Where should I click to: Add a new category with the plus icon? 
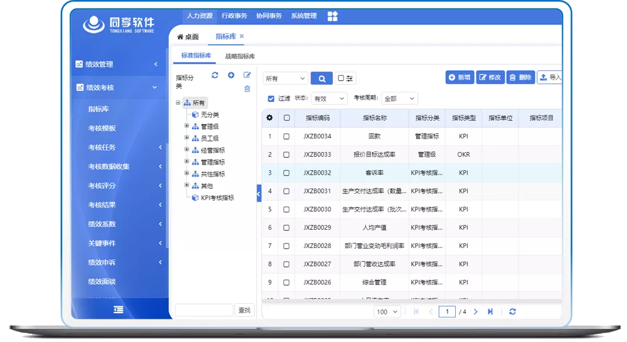pos(231,75)
